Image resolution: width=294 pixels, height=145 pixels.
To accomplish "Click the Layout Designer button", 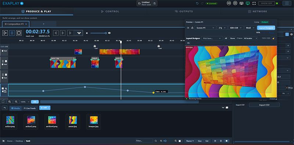I will (266, 28).
